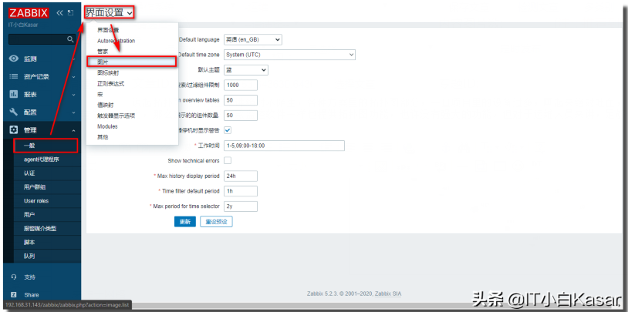
Task: Open 报警媒介类型 in sidebar
Action: pyautogui.click(x=40, y=228)
